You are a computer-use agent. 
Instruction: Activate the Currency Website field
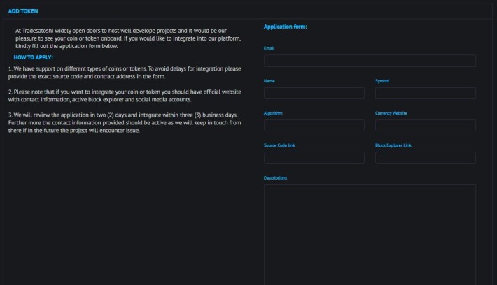[x=426, y=126]
